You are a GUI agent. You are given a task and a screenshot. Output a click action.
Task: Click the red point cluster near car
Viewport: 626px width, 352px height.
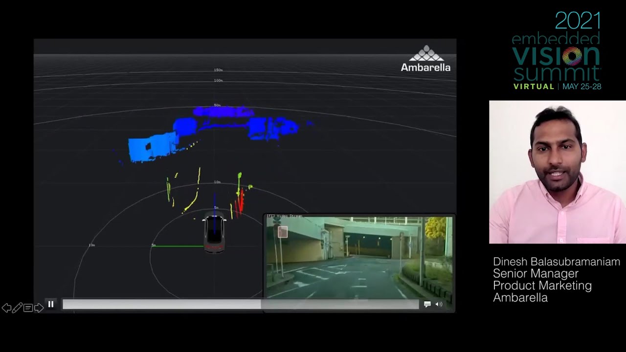[240, 202]
